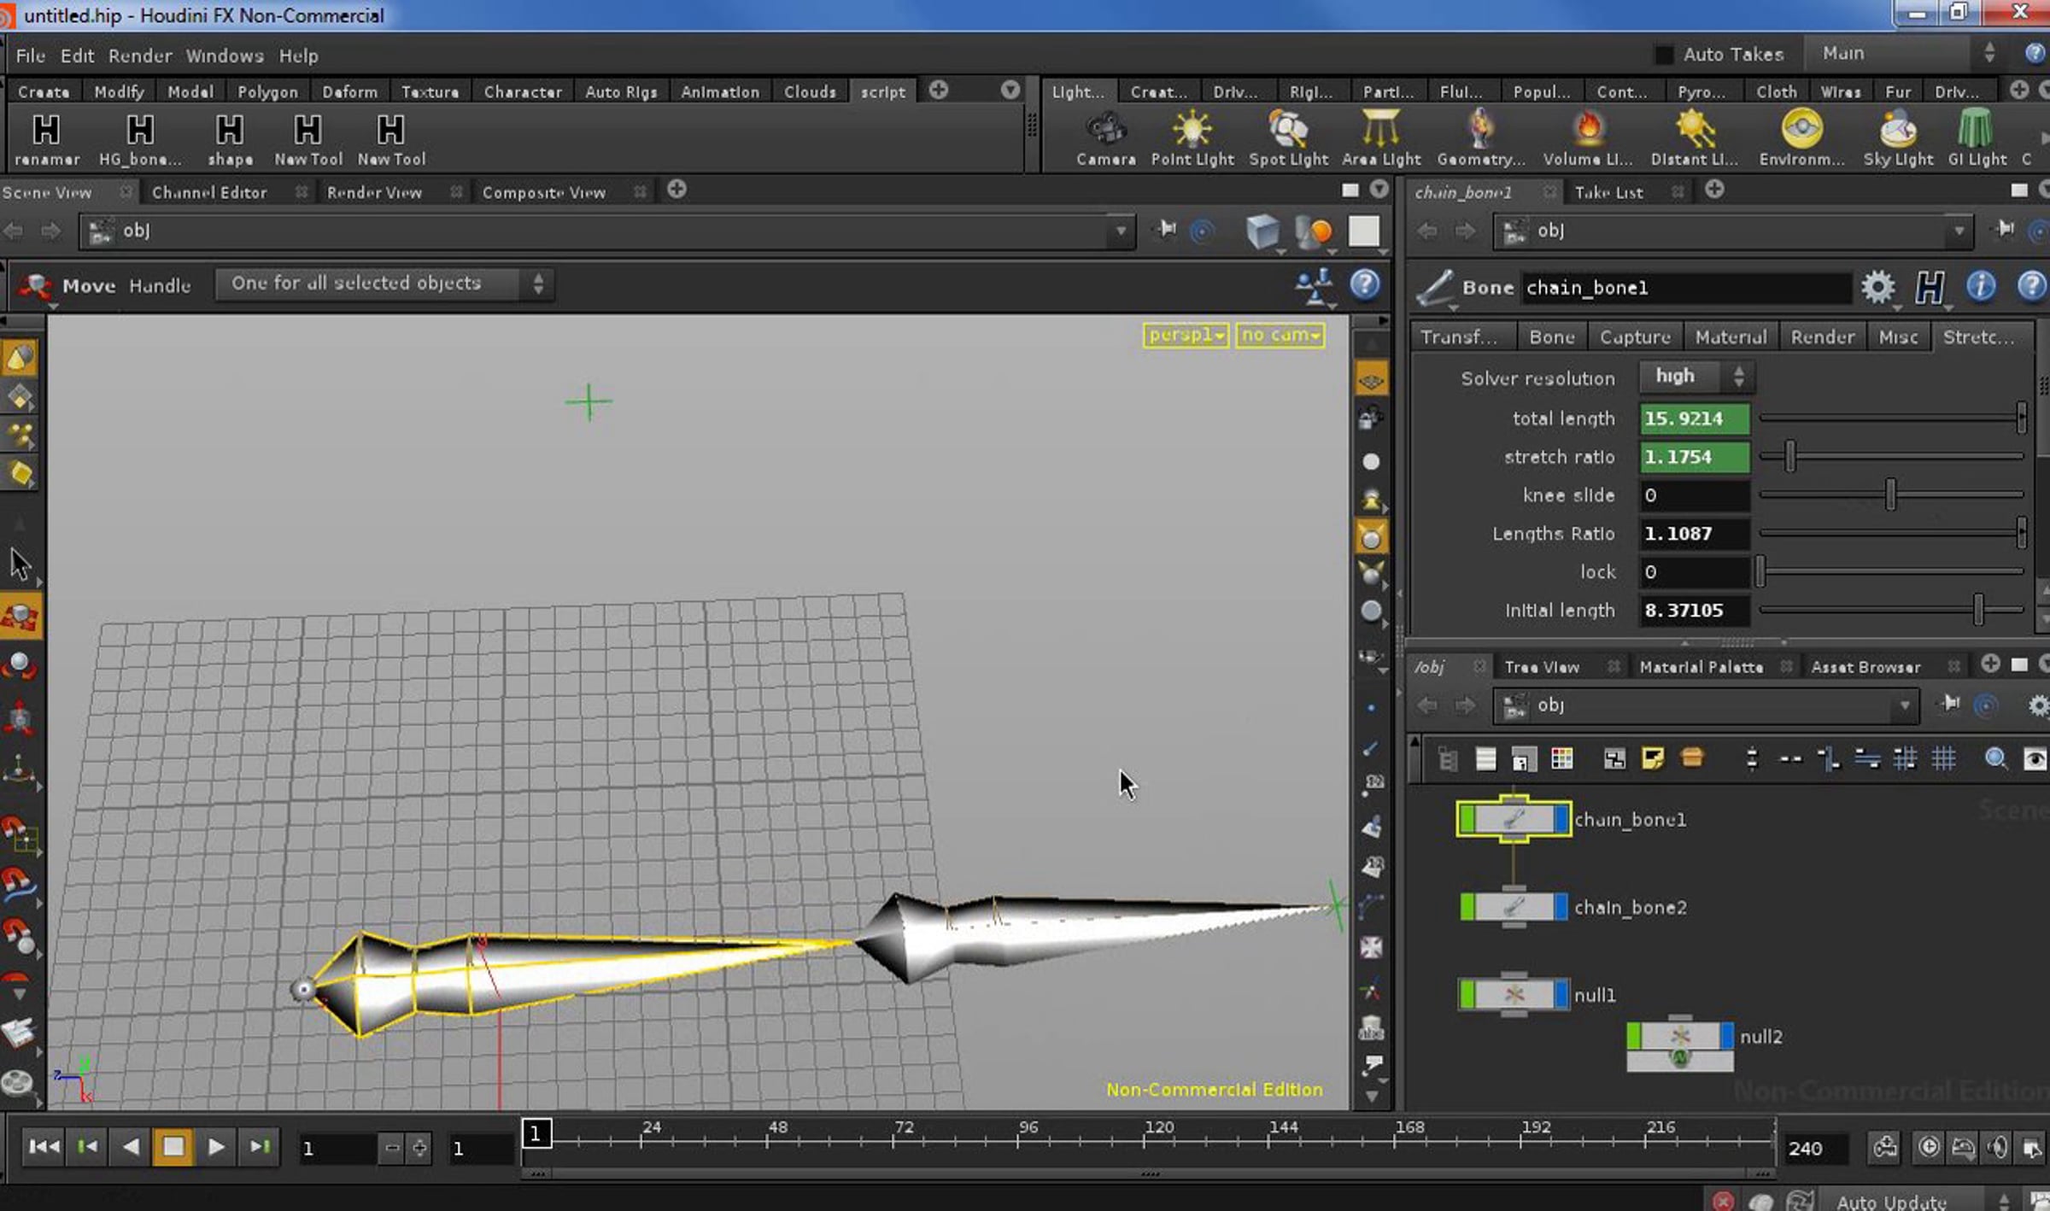The image size is (2050, 1211).
Task: Create an Environment Light
Action: tap(1801, 138)
